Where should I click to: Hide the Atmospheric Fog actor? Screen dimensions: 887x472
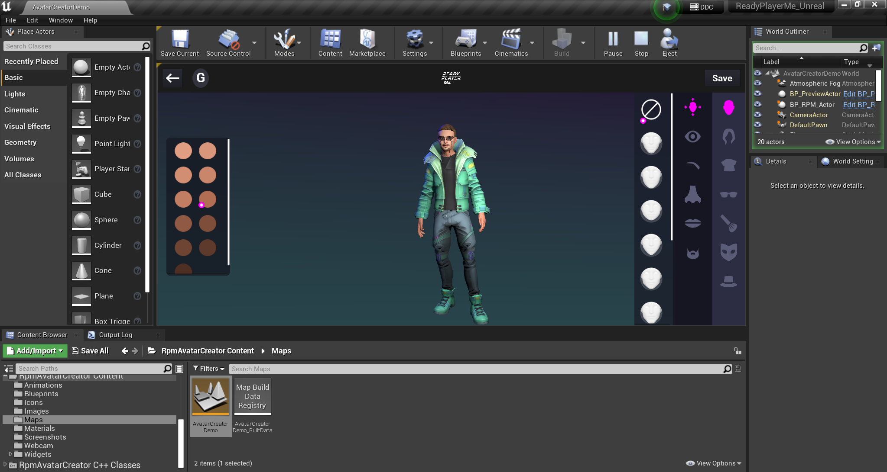click(x=757, y=83)
